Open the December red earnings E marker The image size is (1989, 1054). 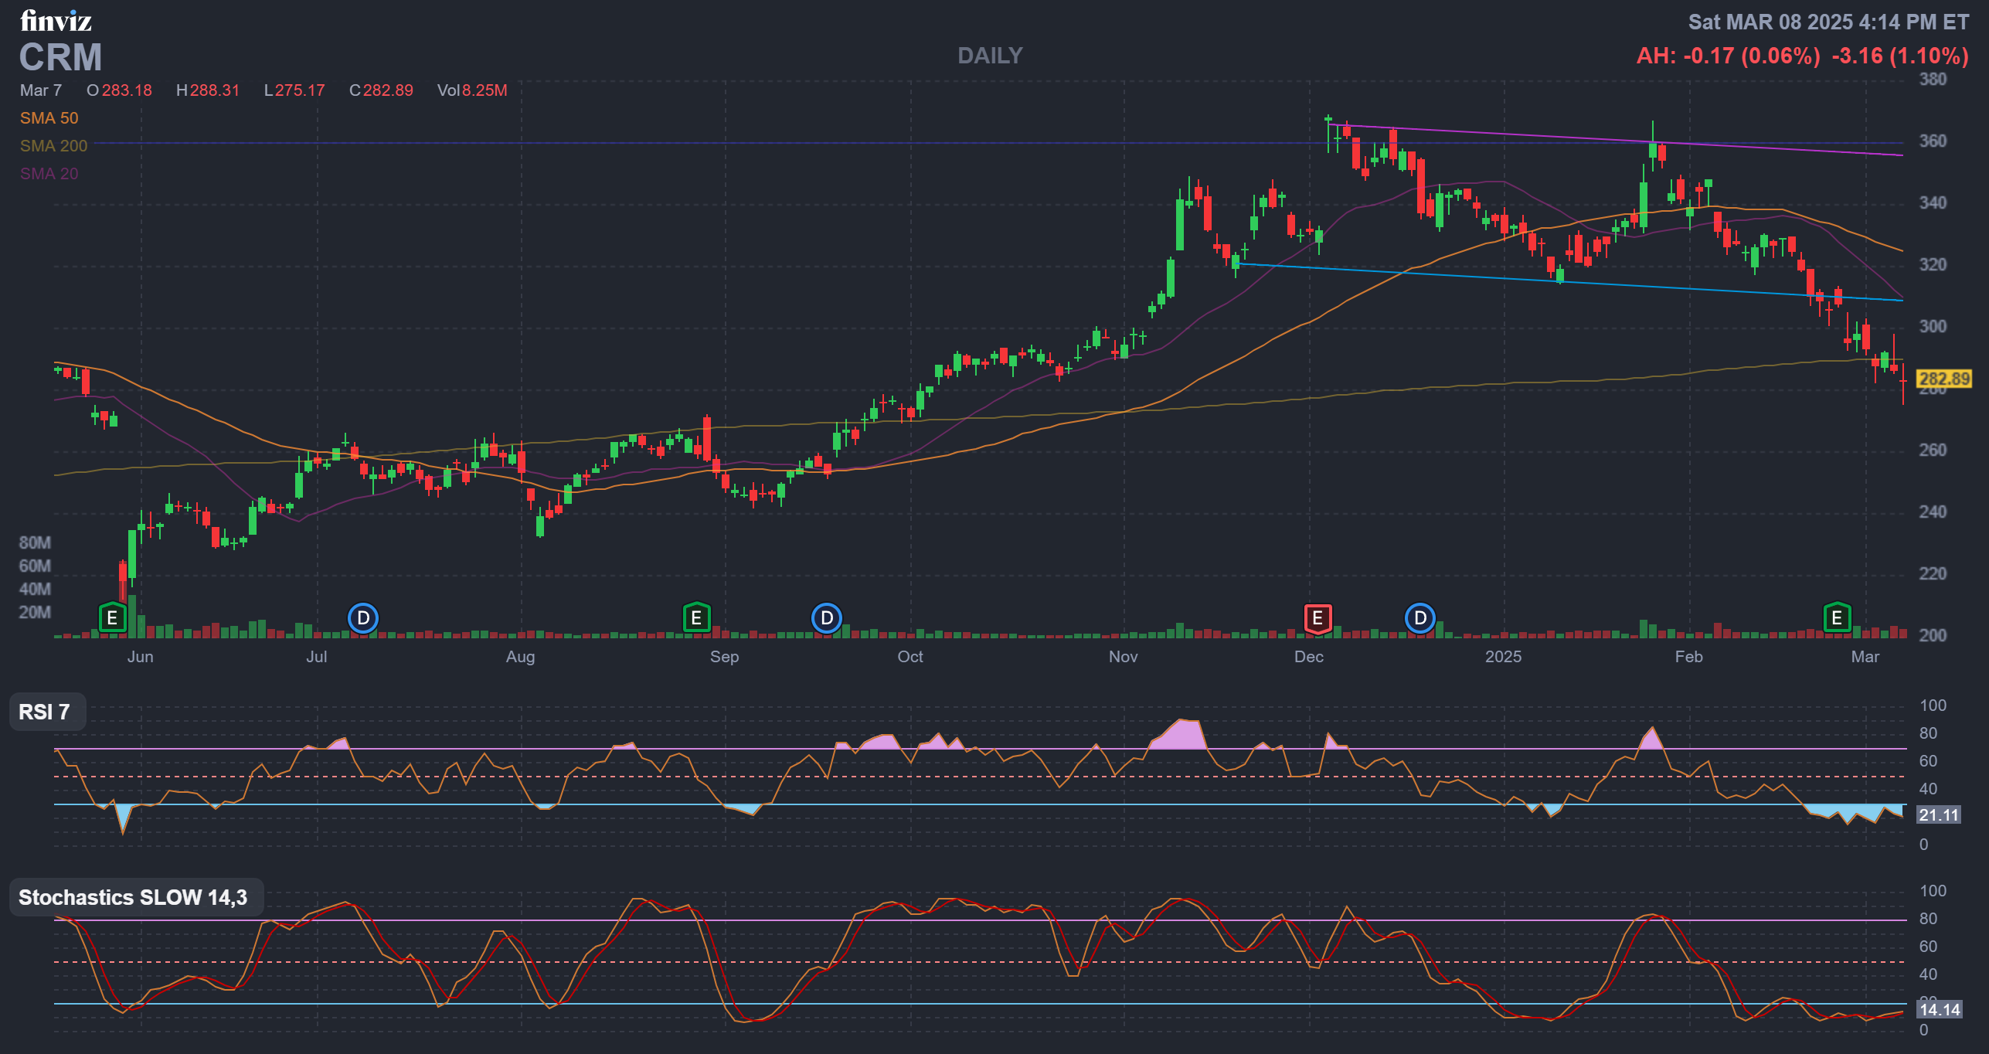1317,618
